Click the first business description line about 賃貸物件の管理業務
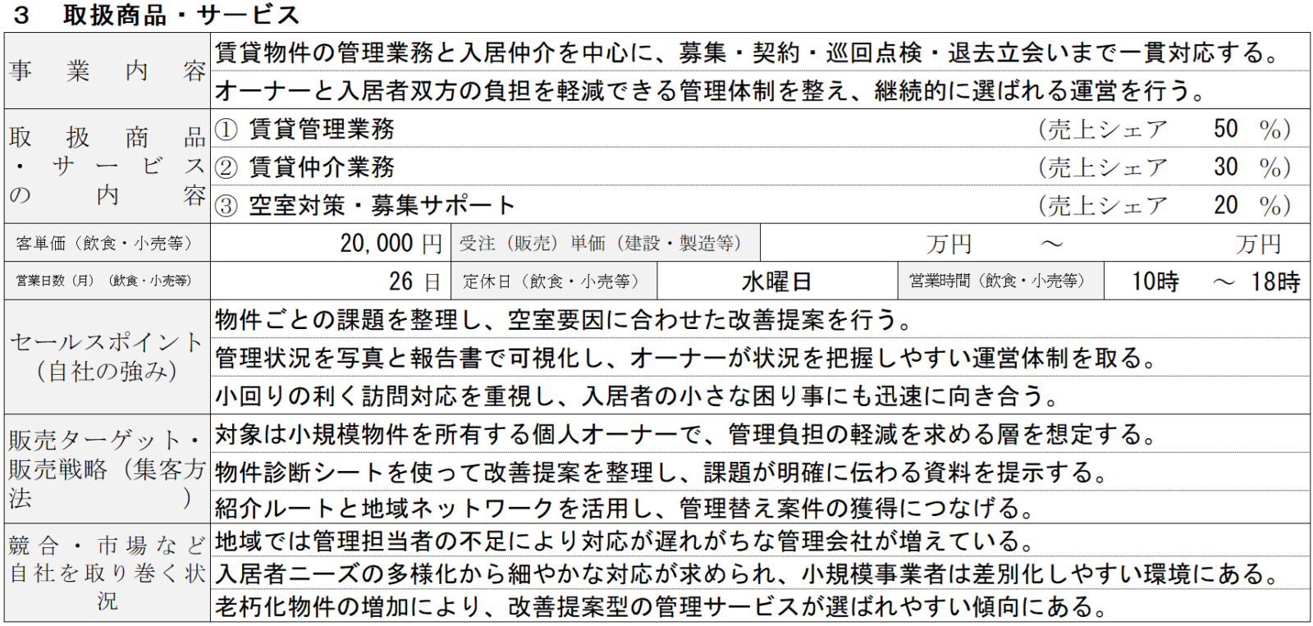The height and width of the screenshot is (626, 1313). tap(747, 53)
